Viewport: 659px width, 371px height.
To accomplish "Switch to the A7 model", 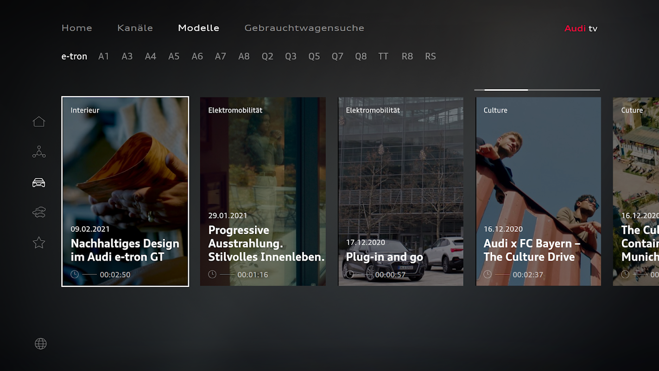I will (221, 56).
